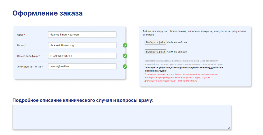Screen dimensions: 263x135
Task: Click the textarea resize handle corner
Action: (x=229, y=128)
